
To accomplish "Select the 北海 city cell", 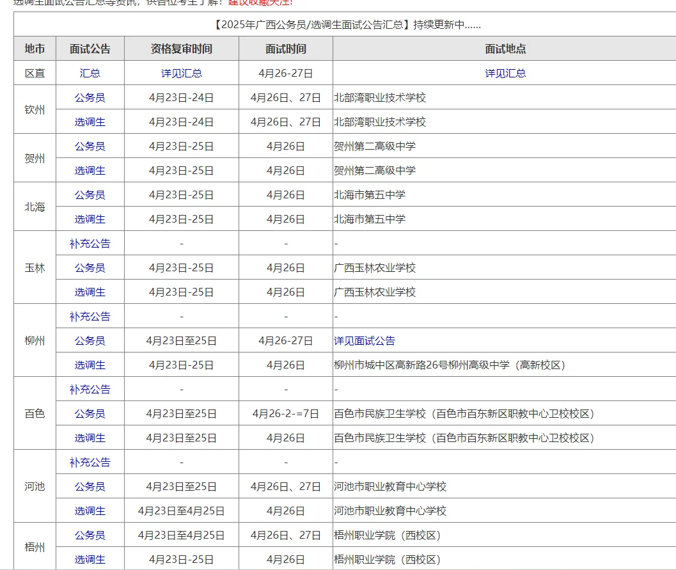I will point(35,207).
